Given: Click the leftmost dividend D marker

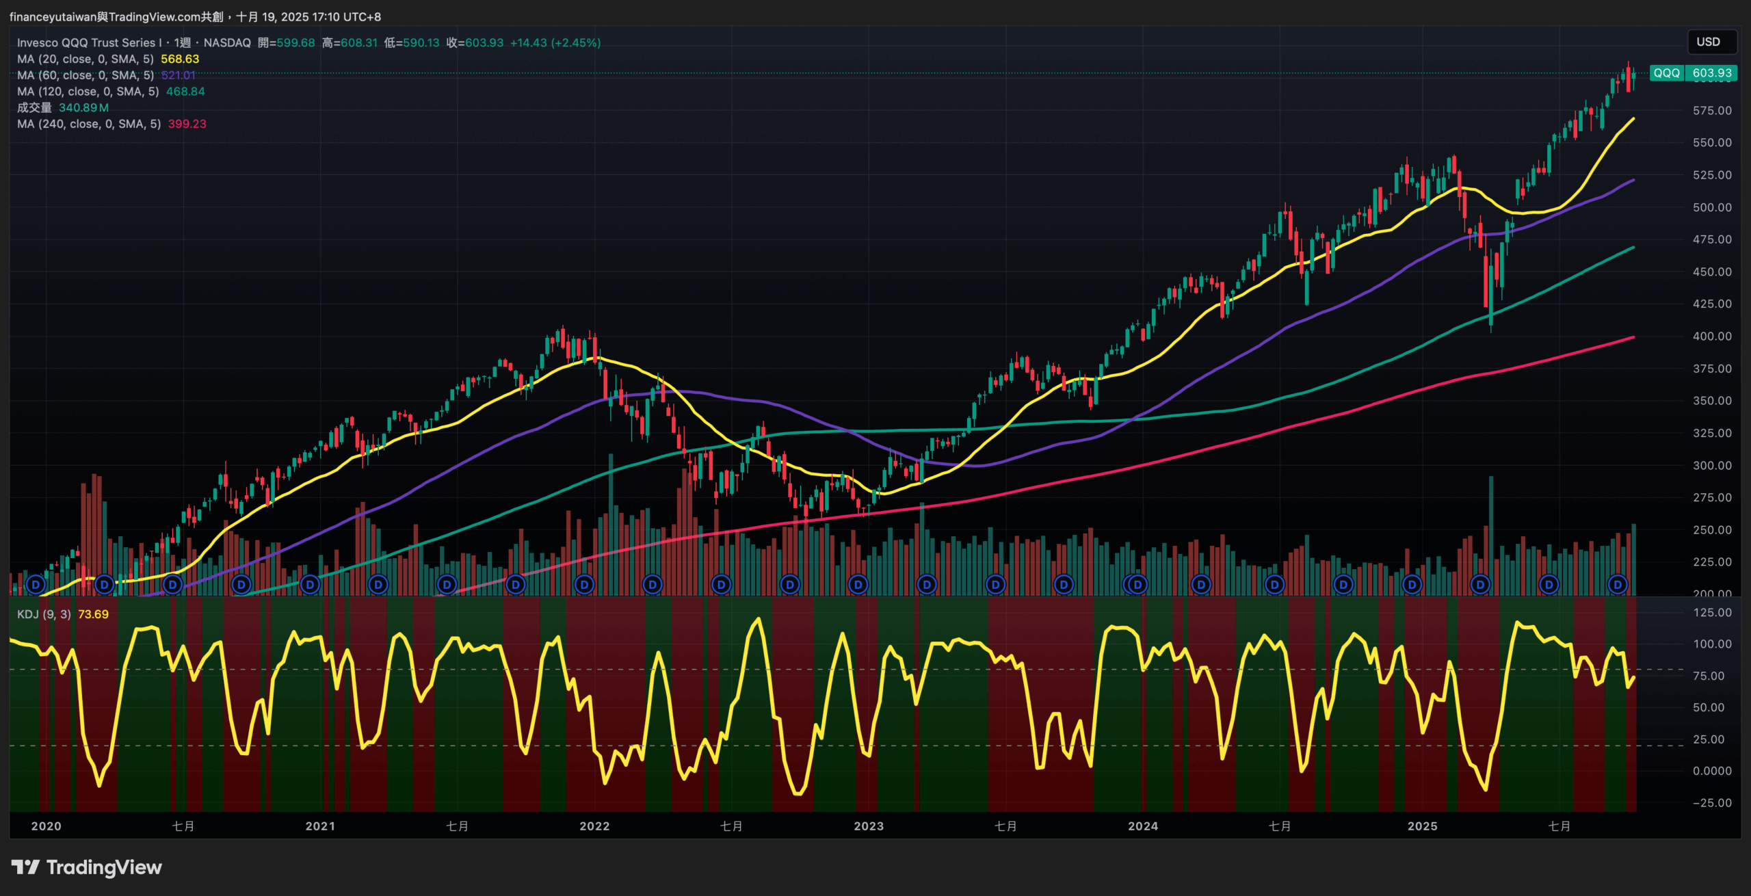Looking at the screenshot, I should pos(36,585).
